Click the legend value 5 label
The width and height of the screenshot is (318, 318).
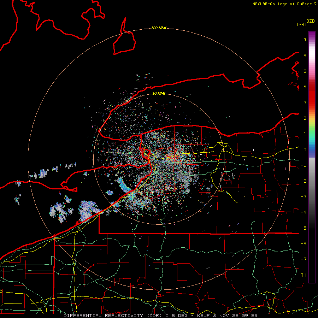point(305,71)
